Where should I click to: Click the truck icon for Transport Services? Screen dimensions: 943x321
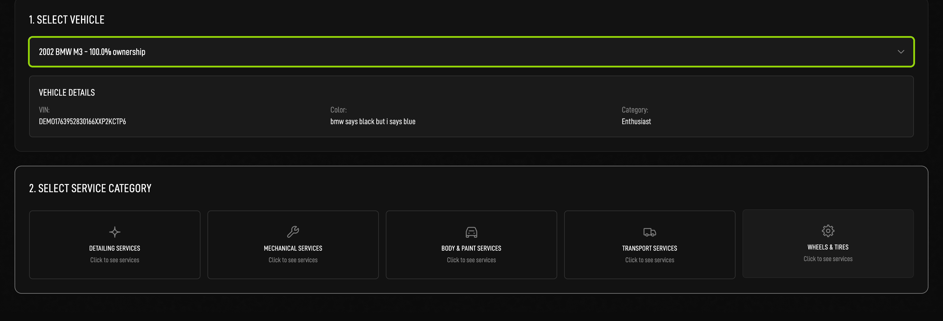(650, 232)
